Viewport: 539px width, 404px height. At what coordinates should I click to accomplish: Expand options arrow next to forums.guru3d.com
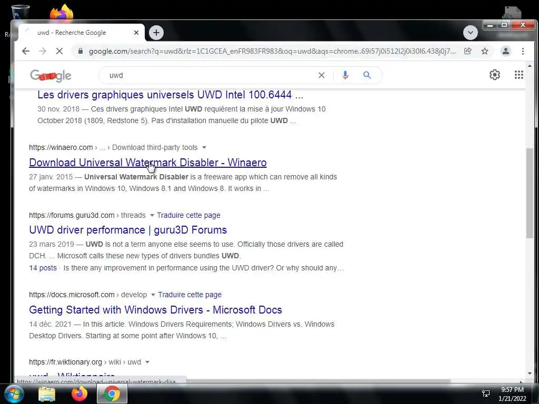pyautogui.click(x=152, y=215)
